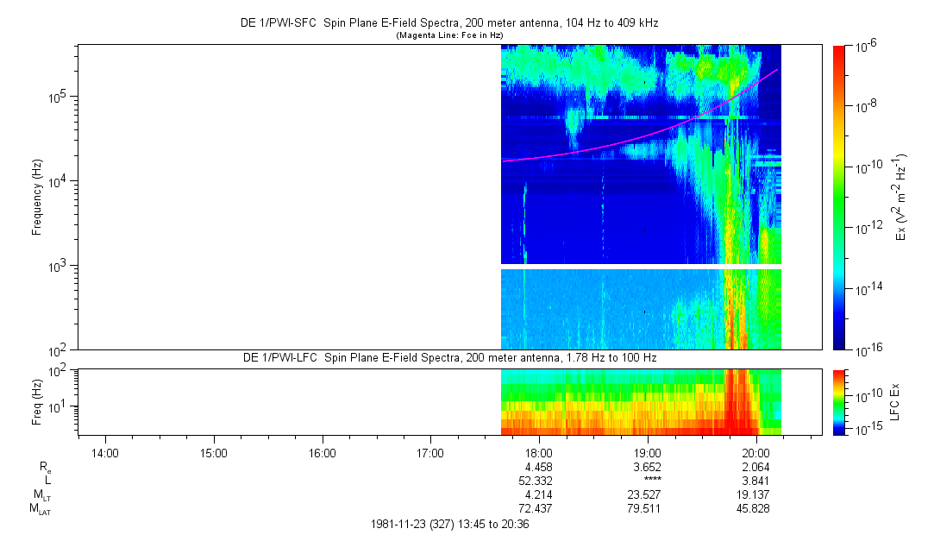Click the LFC spectrogram panel title
The image size is (934, 535).
click(448, 357)
